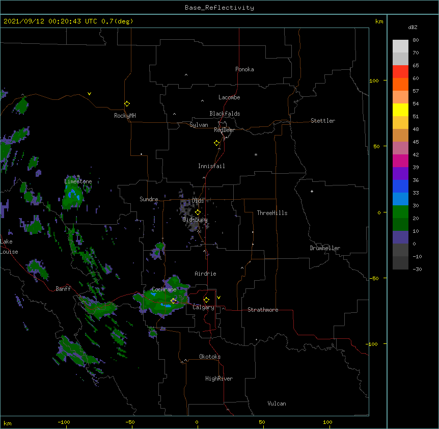Viewport: 439px width, 429px height.
Task: Click the Sylvan label on the map
Action: point(199,125)
